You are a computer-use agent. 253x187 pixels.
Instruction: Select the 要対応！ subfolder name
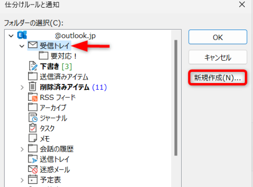(64, 56)
